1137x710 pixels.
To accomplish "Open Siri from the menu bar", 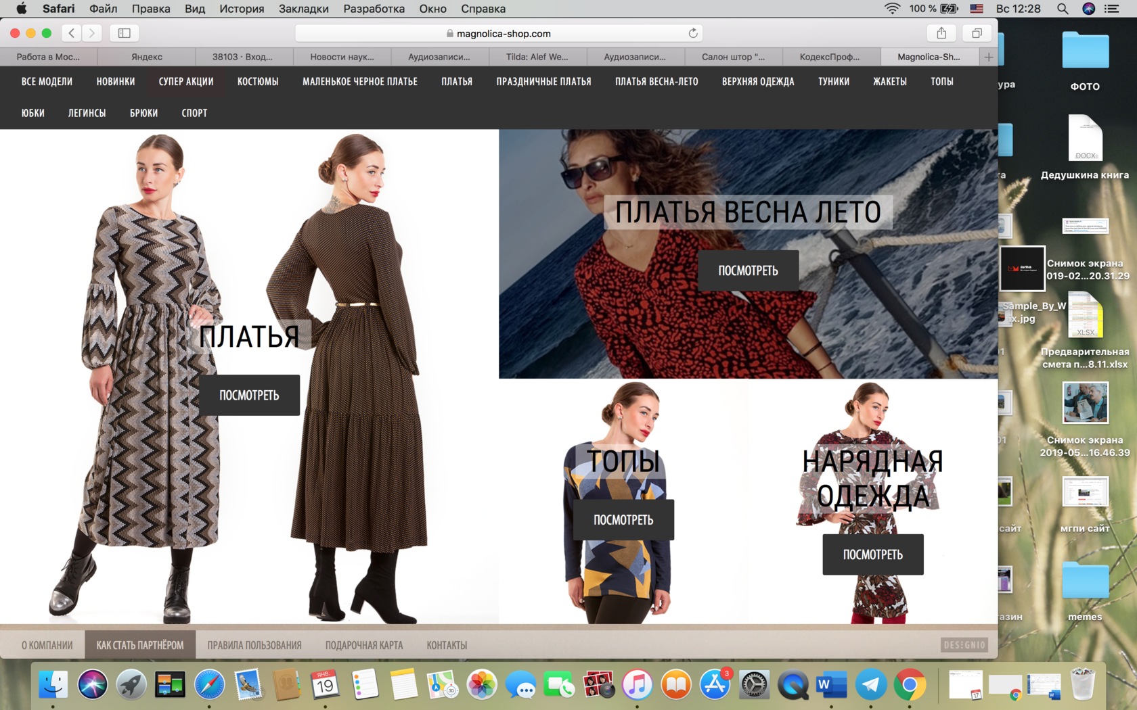I will [1088, 9].
